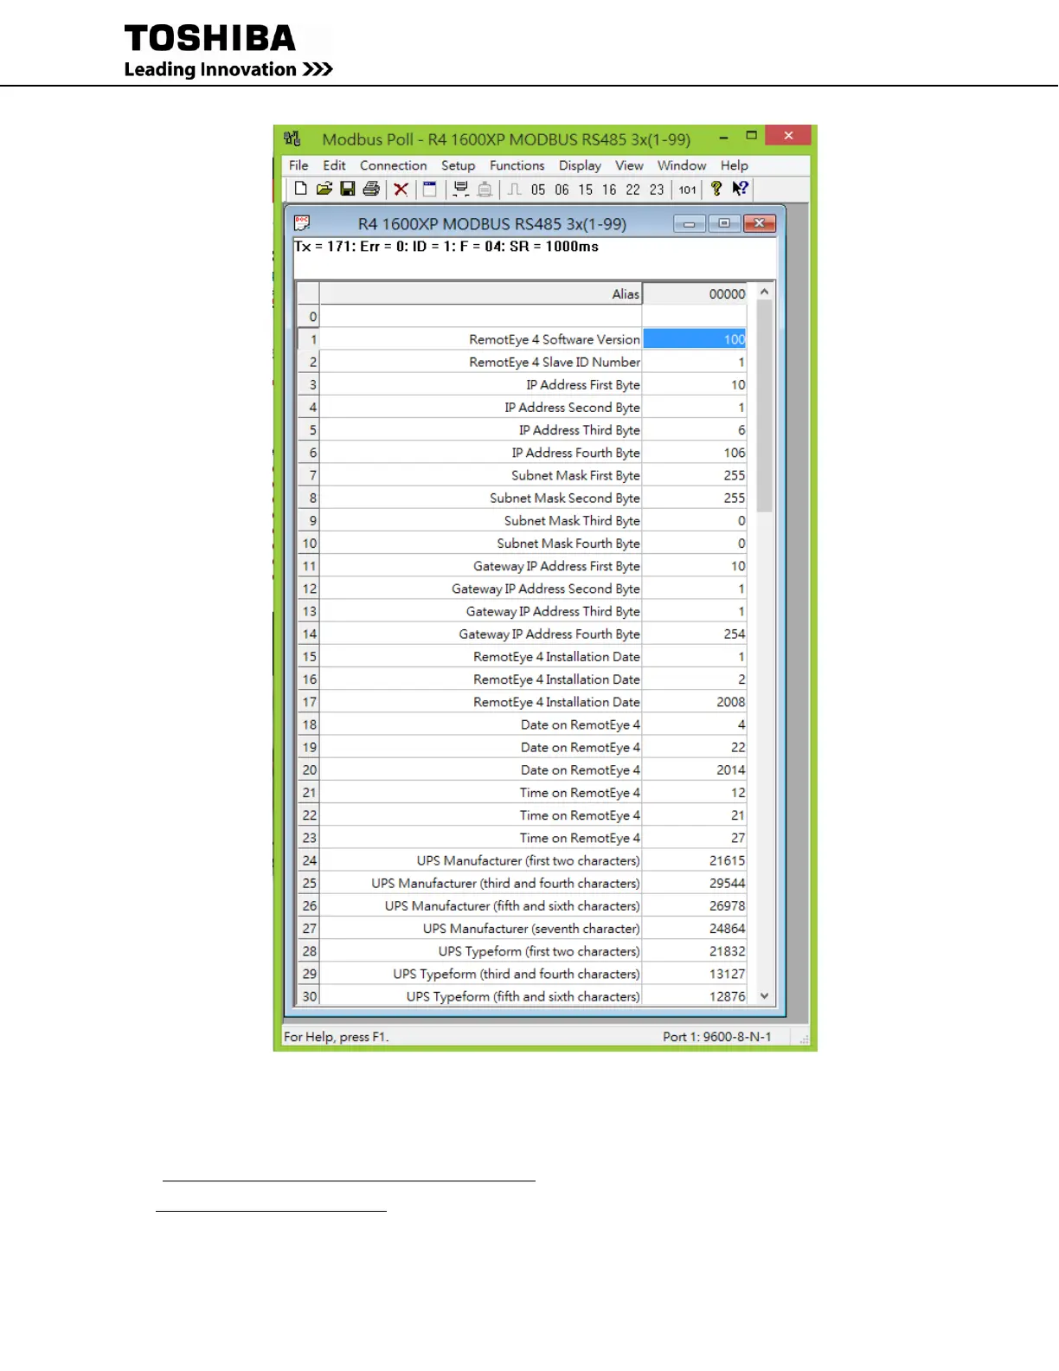Open the Setup menu

click(x=458, y=165)
